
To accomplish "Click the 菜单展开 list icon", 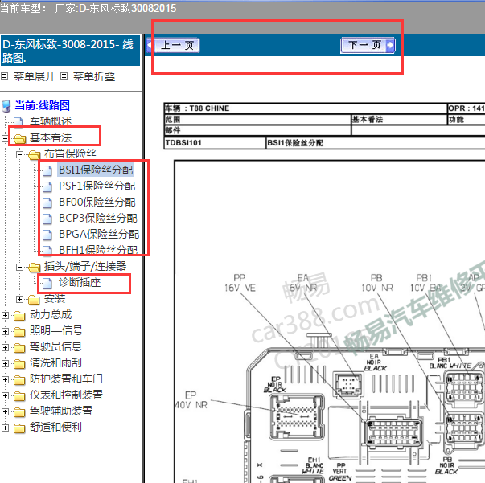I will pyautogui.click(x=4, y=76).
